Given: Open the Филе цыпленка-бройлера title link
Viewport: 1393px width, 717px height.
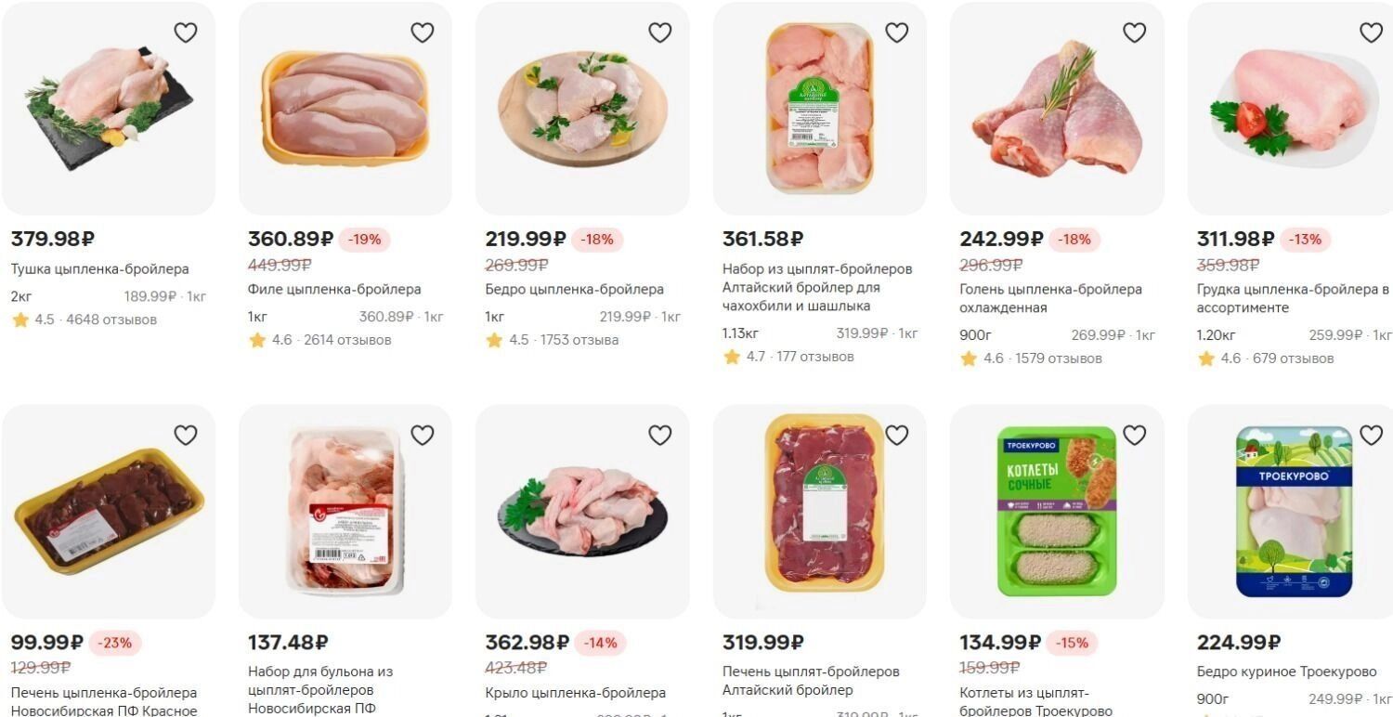Looking at the screenshot, I should (x=334, y=289).
